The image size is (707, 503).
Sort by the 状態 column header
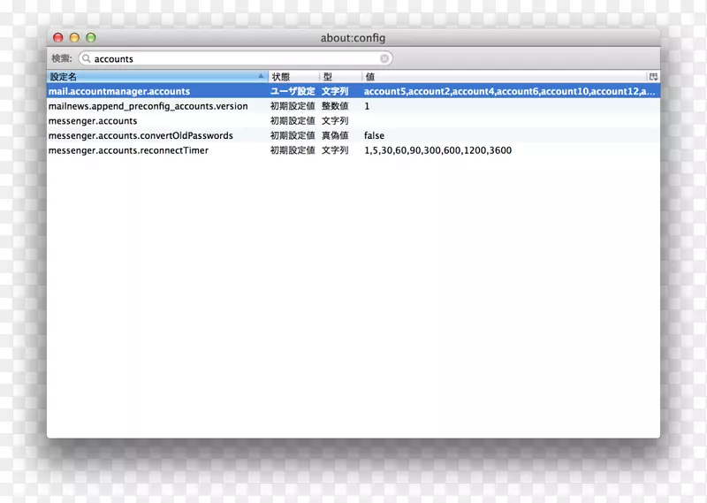click(x=292, y=77)
